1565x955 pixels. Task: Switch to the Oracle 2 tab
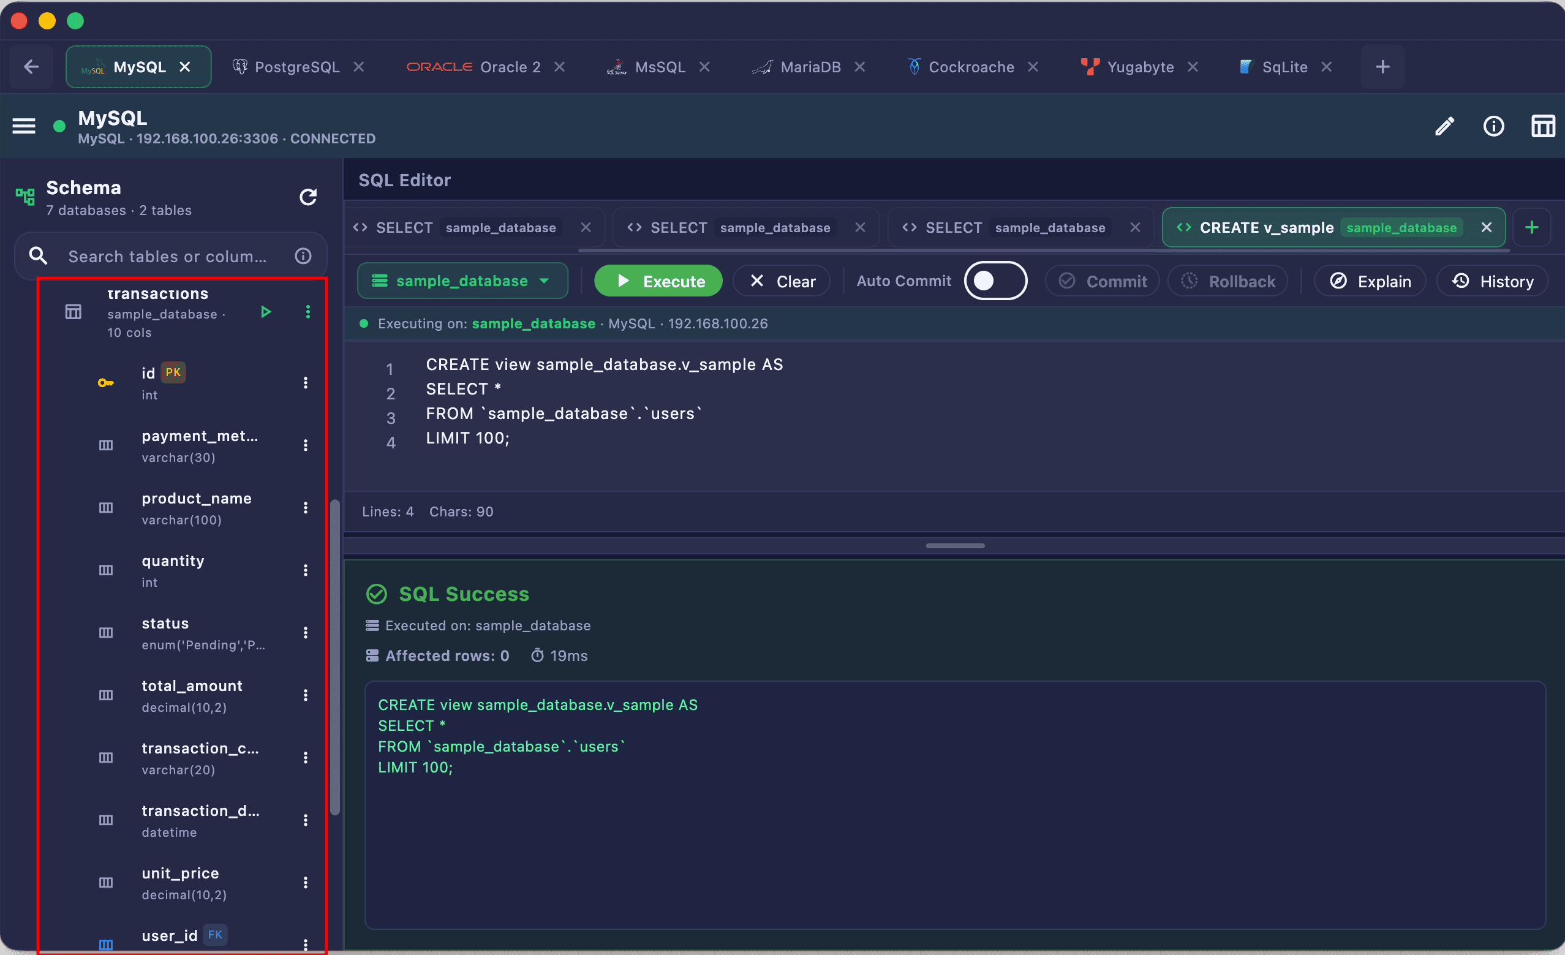coord(485,67)
